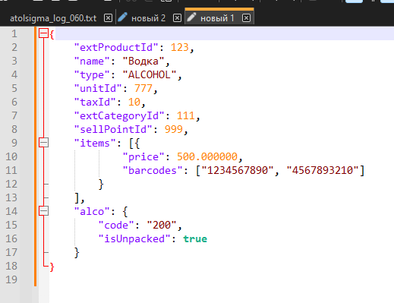The width and height of the screenshot is (394, 303).
Task: Click the "unitId" key
Action: [x=98, y=88]
